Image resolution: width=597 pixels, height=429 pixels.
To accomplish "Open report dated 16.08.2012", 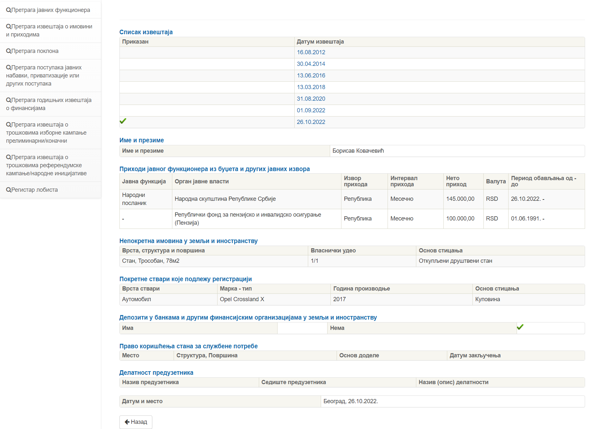I will [311, 52].
